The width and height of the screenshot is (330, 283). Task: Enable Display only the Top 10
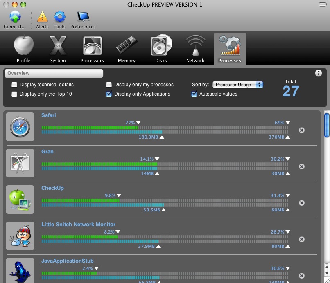(14, 94)
